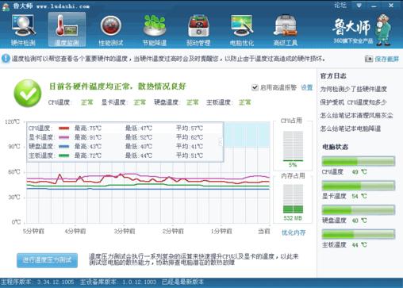Click the CPU温度 green status bar
This screenshot has height=288, width=403.
[359, 161]
